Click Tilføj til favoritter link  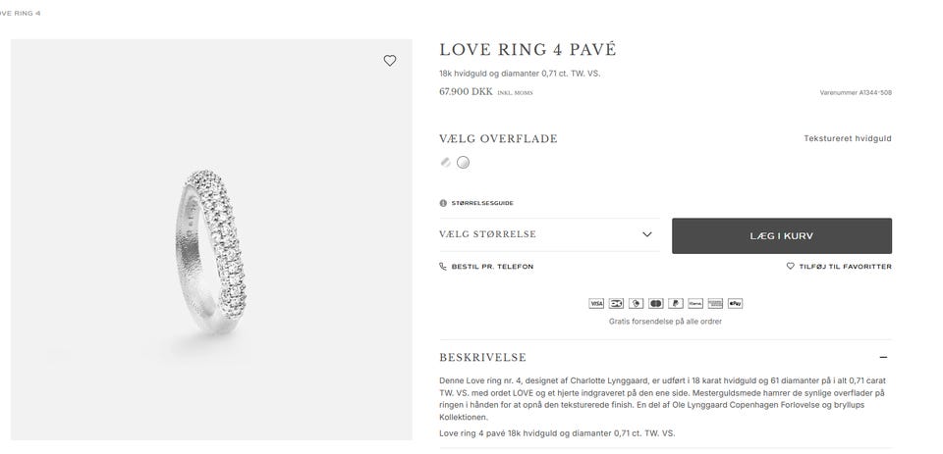845,267
